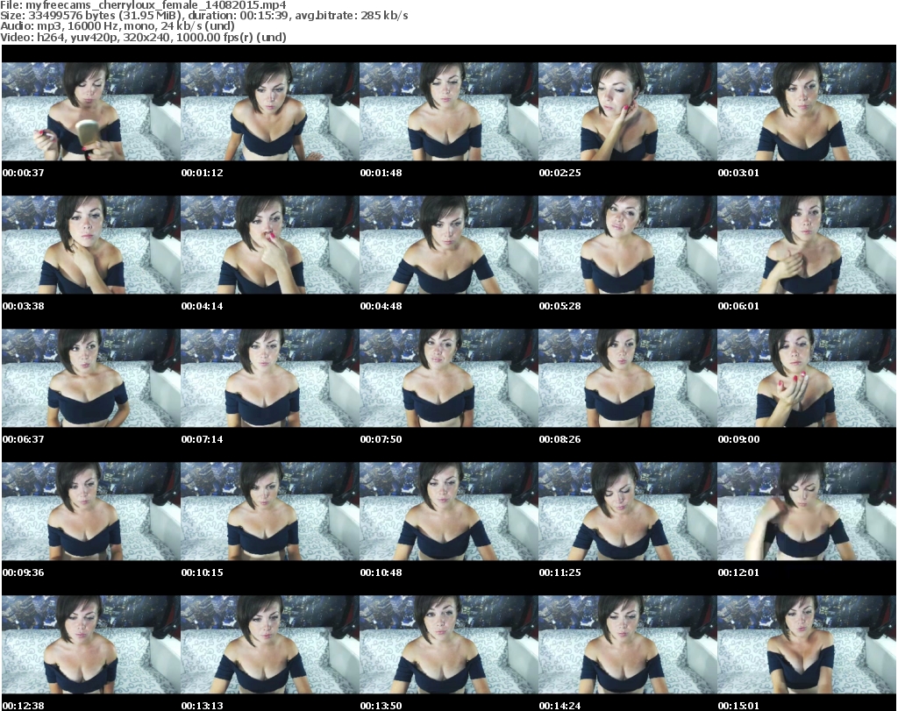This screenshot has height=711, width=898.
Task: Select the frame above timestamp 00:13:50
Action: point(448,644)
